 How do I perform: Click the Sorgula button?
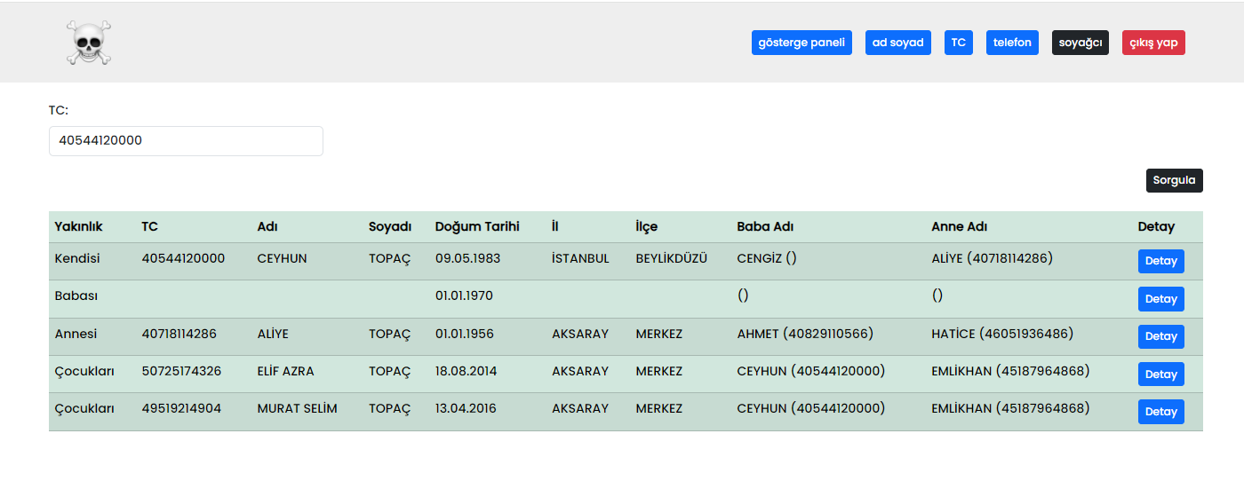tap(1174, 180)
